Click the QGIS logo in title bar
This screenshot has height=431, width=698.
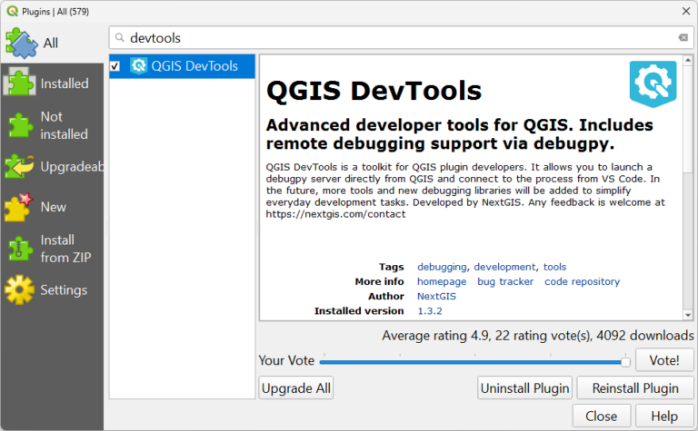[x=12, y=11]
